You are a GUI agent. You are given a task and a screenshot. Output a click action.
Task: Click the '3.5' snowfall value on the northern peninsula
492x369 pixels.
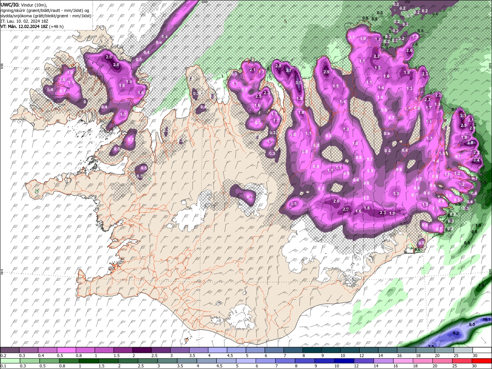coord(298,82)
